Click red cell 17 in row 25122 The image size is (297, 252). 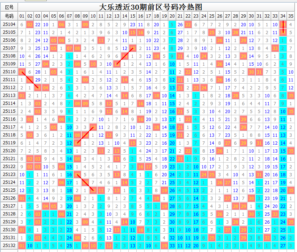[x=148, y=167]
